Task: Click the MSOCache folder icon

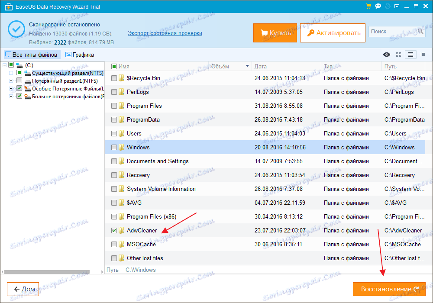Action: point(122,244)
